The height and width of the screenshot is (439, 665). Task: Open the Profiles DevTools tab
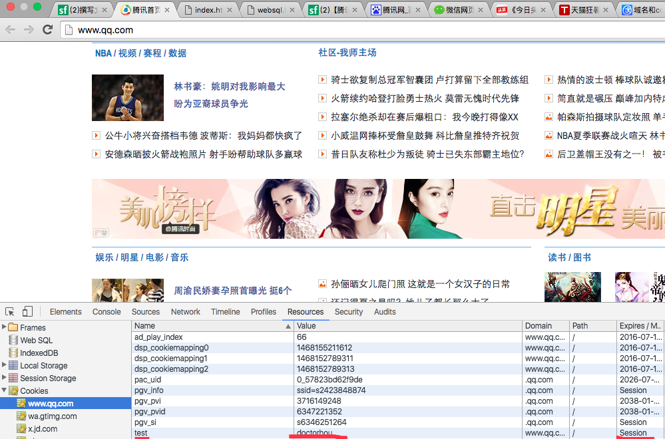(264, 311)
